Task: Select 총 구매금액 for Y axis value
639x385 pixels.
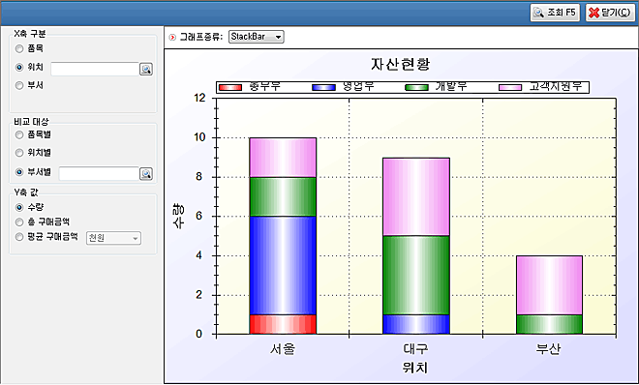Action: pos(19,222)
